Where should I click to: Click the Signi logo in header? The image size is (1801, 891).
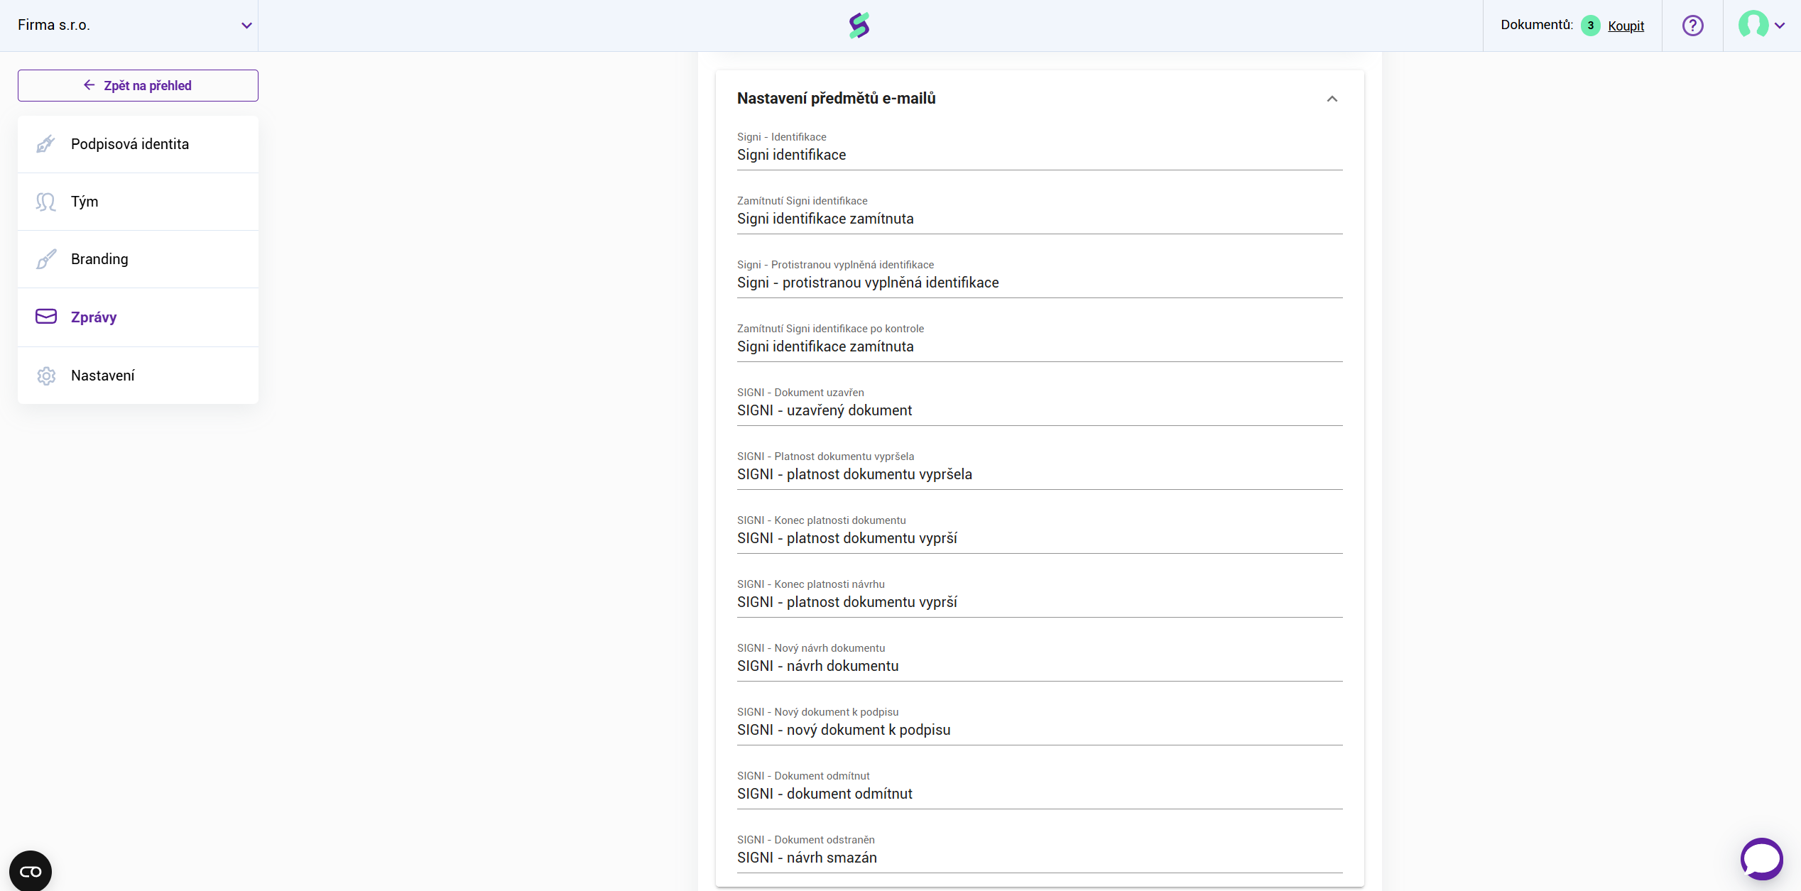click(859, 26)
